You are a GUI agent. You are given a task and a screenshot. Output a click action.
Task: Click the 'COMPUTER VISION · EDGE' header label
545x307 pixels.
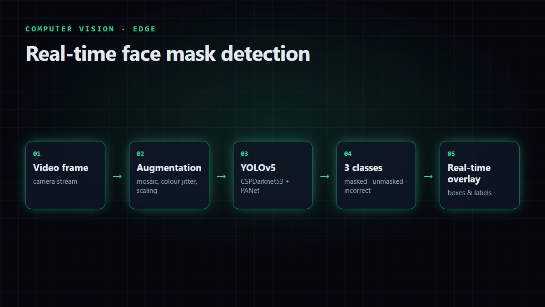point(91,29)
